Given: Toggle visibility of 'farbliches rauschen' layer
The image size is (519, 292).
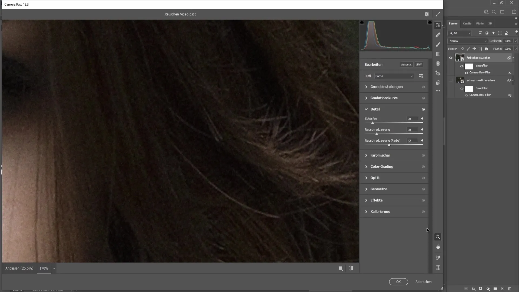Looking at the screenshot, I should 451,57.
